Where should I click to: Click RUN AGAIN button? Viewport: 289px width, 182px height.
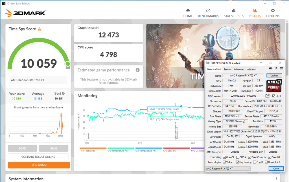[39, 165]
